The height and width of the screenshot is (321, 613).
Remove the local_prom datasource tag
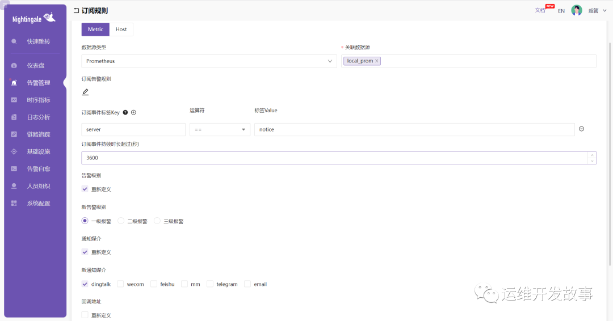(x=377, y=61)
